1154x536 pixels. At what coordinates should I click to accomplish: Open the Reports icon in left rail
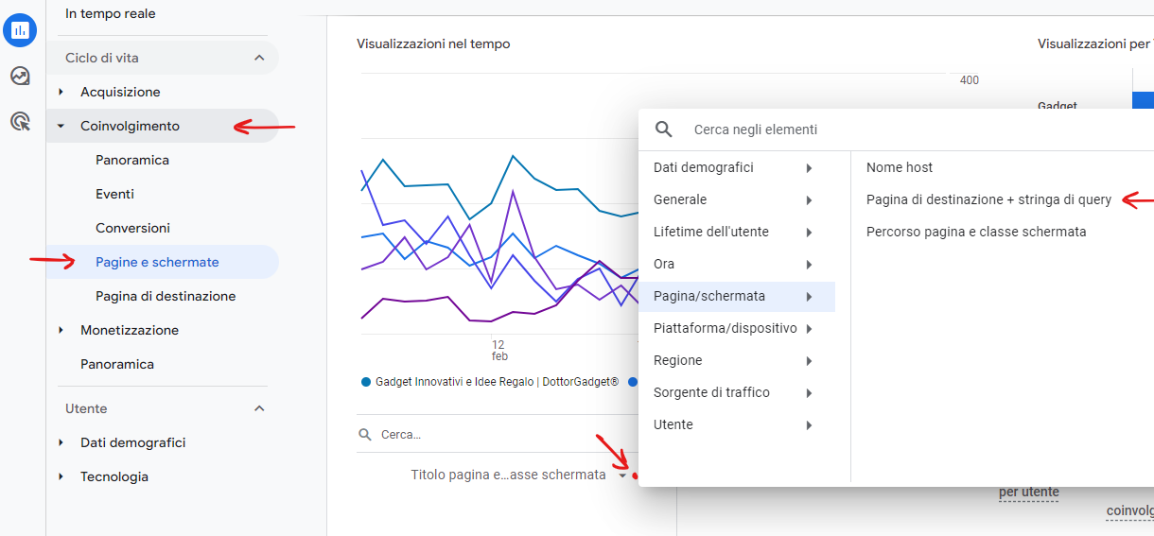(x=20, y=30)
